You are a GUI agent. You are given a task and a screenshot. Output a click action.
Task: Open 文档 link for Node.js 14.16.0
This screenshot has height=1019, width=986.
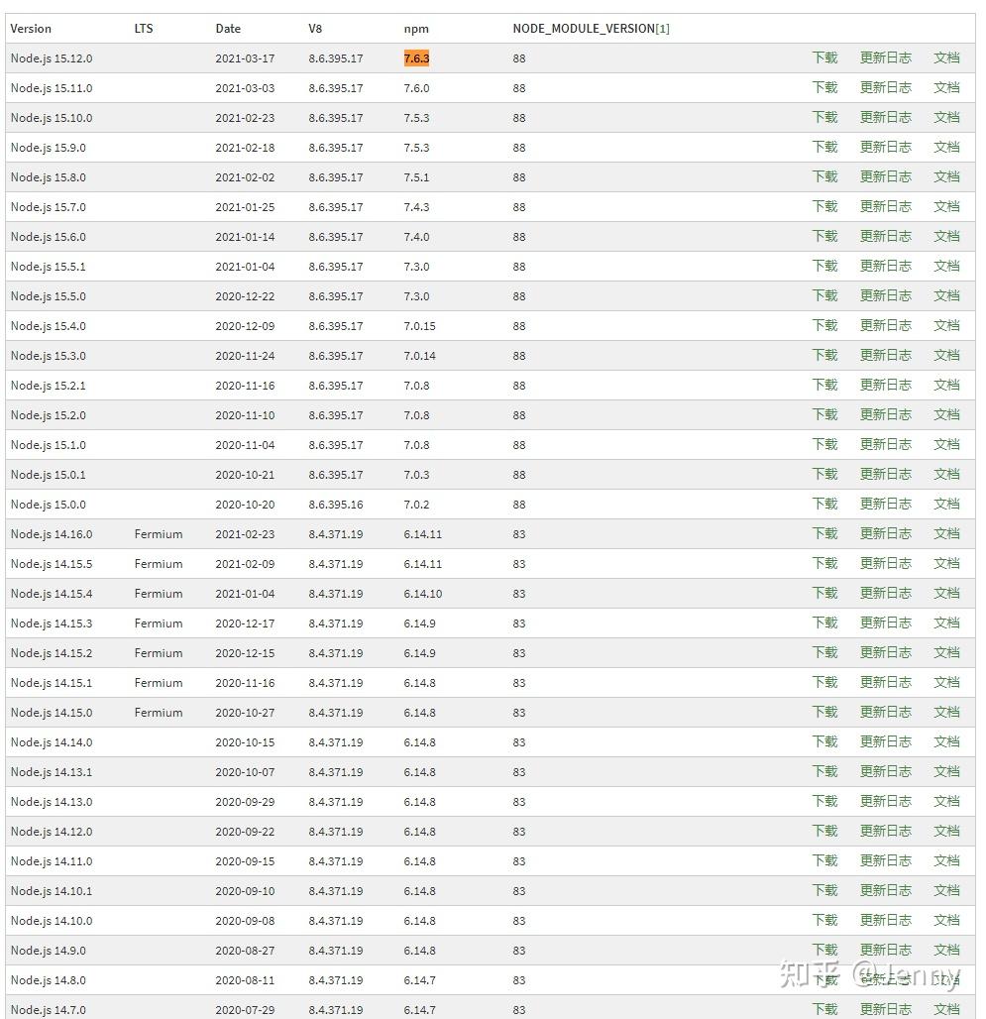click(946, 534)
